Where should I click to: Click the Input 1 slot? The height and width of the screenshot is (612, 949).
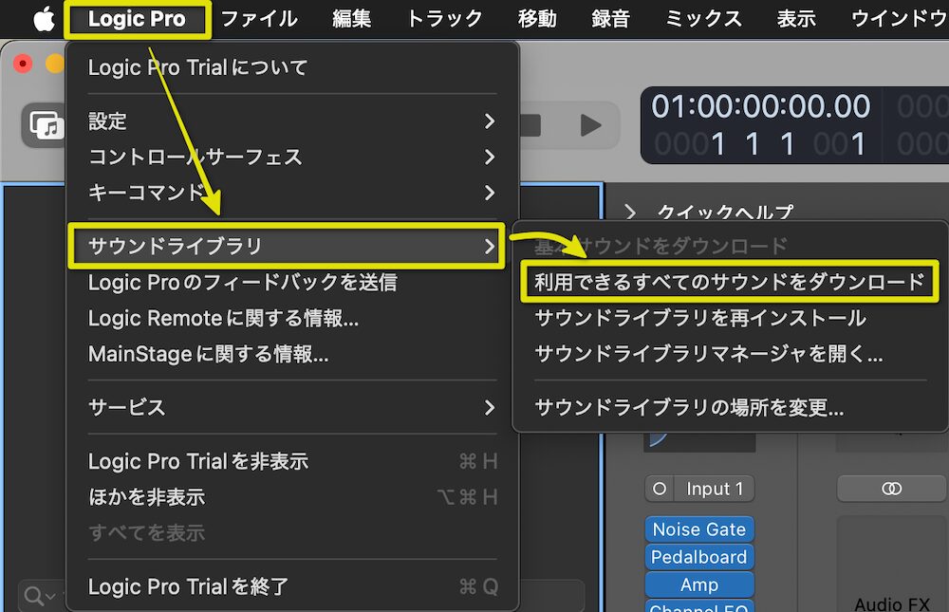pos(715,489)
